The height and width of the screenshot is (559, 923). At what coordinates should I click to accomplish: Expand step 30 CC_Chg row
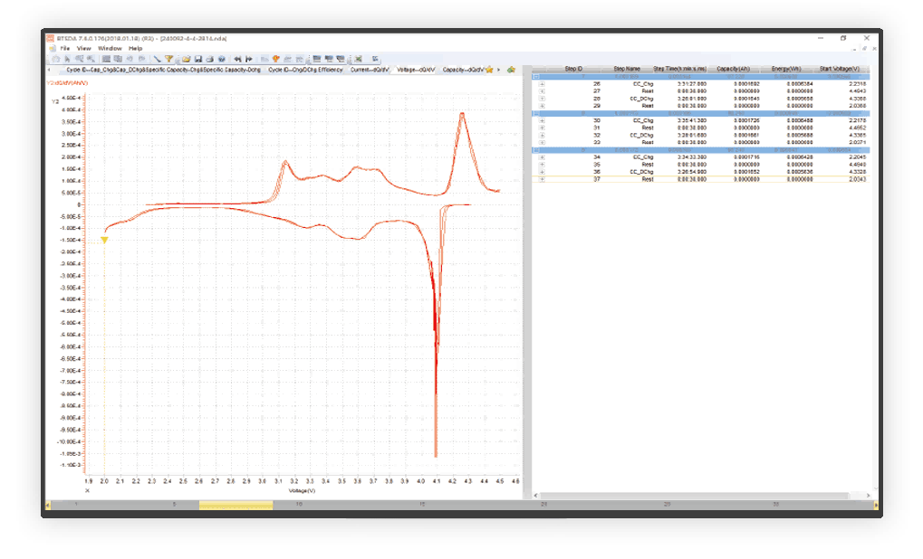542,120
